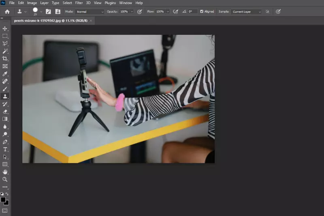
Task: Select the Pen tool
Action: click(x=5, y=142)
